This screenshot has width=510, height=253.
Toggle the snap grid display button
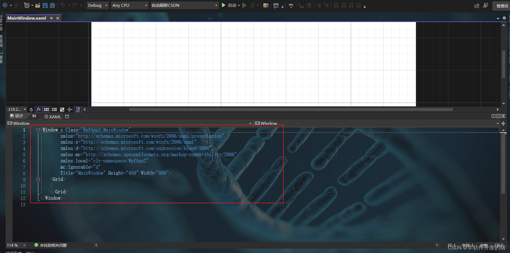click(46, 109)
